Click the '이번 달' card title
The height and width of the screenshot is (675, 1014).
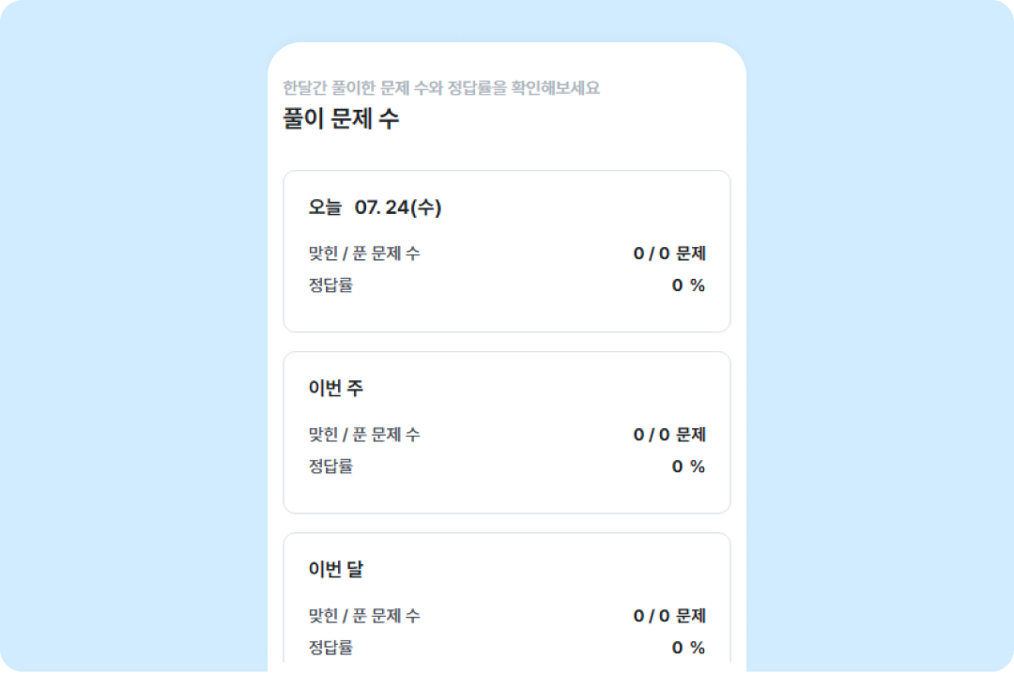click(336, 570)
